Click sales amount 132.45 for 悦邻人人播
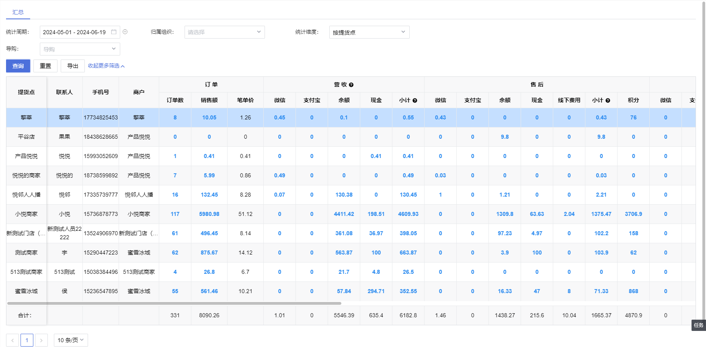The height and width of the screenshot is (347, 706). pos(209,195)
